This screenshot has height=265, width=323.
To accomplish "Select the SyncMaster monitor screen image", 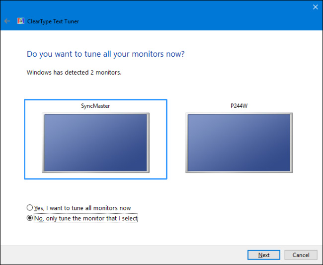I will point(95,143).
